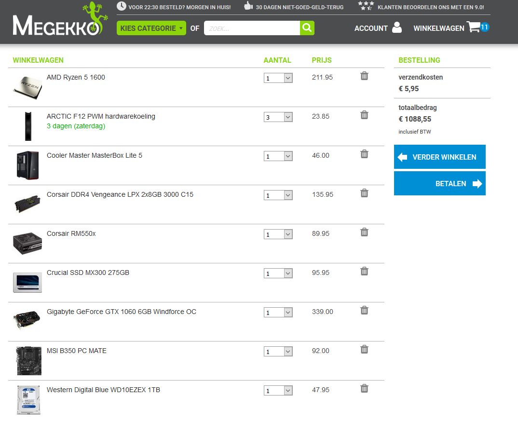Remove Cooler Master MasterBox Lite 5
The width and height of the screenshot is (518, 423).
(x=364, y=154)
